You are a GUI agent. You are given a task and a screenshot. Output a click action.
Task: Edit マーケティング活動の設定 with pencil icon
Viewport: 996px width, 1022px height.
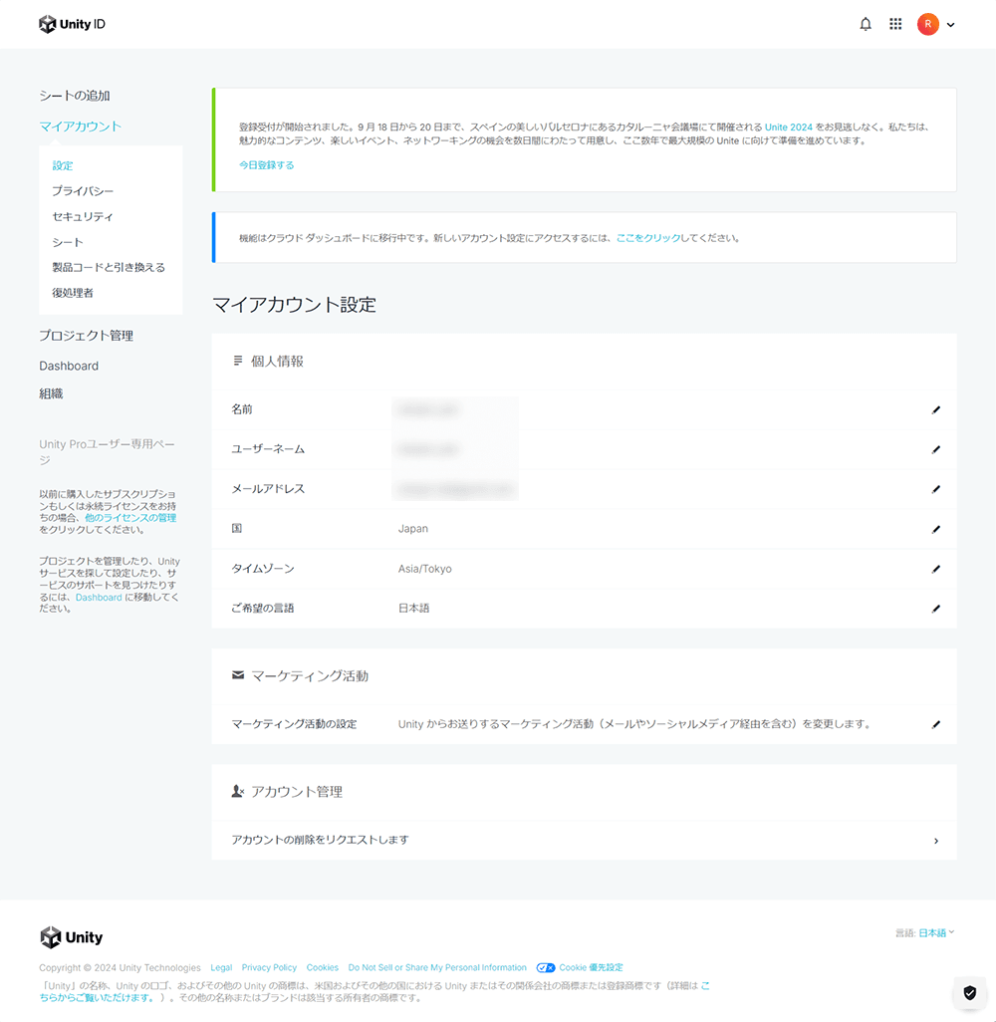[x=935, y=724]
